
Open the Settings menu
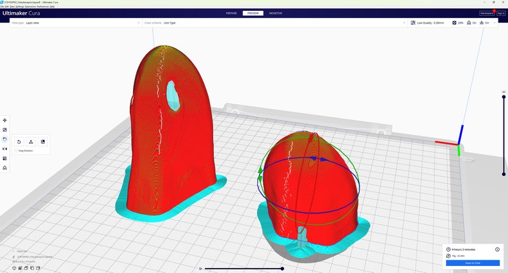coord(20,6)
